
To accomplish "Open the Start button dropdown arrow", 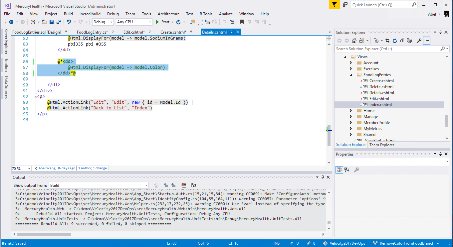I will (x=172, y=22).
